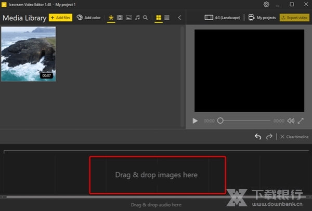This screenshot has height=211, width=312.
Task: Maximize the Icecream Video Editor window
Action: point(292,4)
